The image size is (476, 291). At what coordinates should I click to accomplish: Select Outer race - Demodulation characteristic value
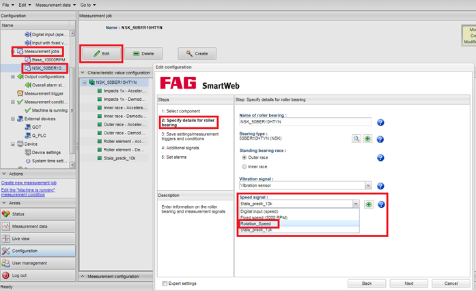click(x=124, y=133)
